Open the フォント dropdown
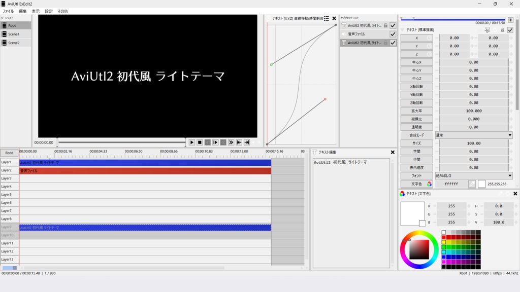The height and width of the screenshot is (292, 520). [474, 176]
